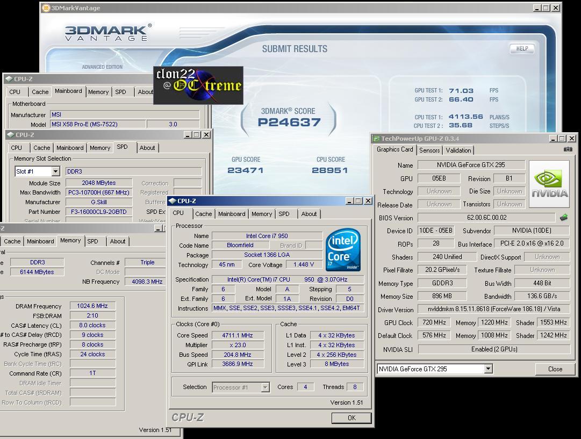
Task: Switch to the Validation tab in GPU-Z
Action: pos(458,150)
